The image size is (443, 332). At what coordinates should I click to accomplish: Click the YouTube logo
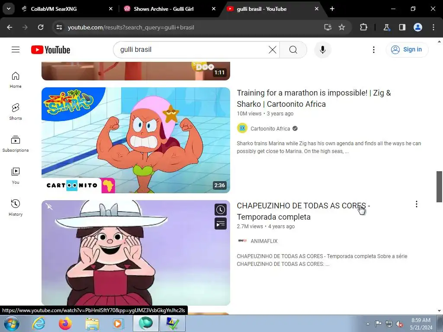pos(51,50)
